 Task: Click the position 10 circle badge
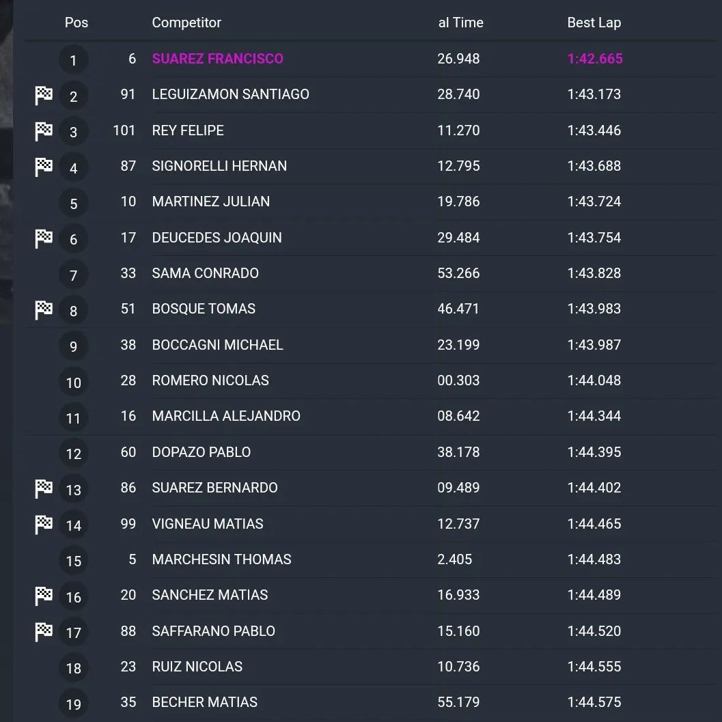73,383
